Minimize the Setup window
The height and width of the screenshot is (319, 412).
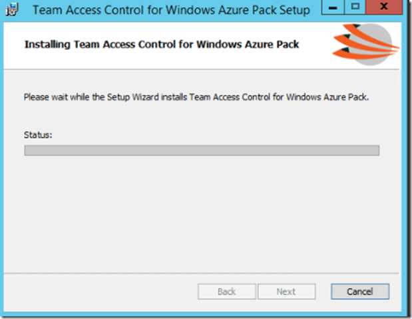tap(331, 8)
